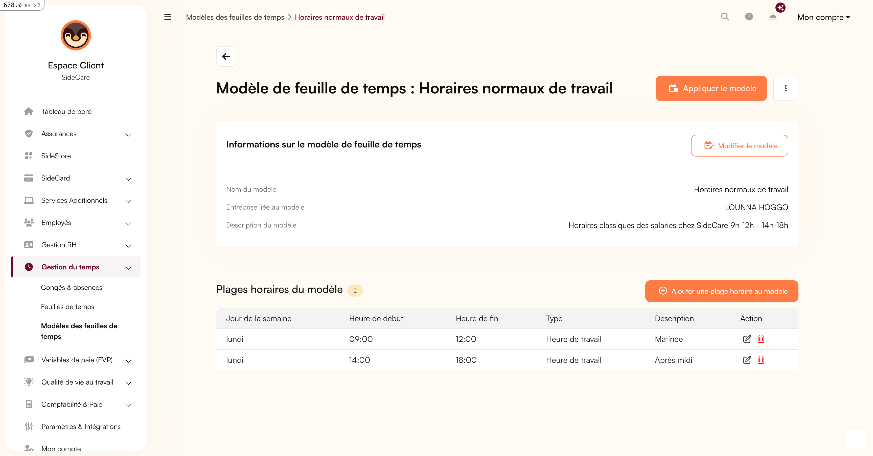Delete the Après midi time slot

(x=761, y=360)
